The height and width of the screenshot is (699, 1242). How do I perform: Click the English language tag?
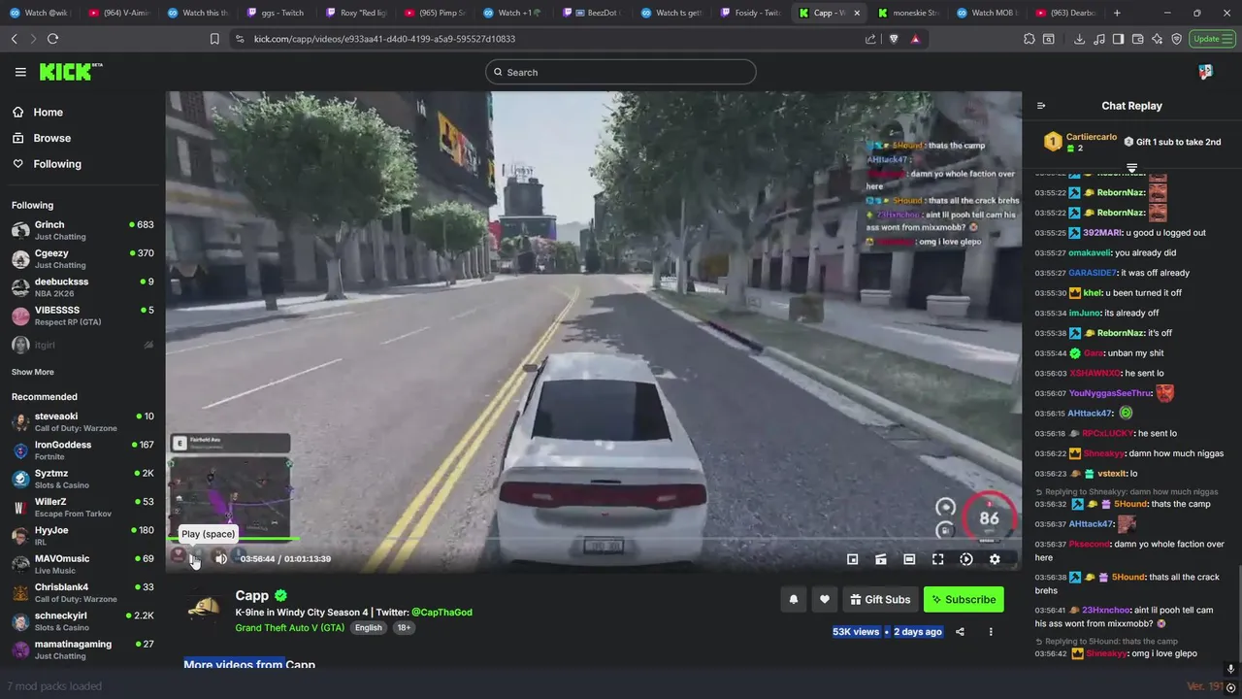click(369, 628)
